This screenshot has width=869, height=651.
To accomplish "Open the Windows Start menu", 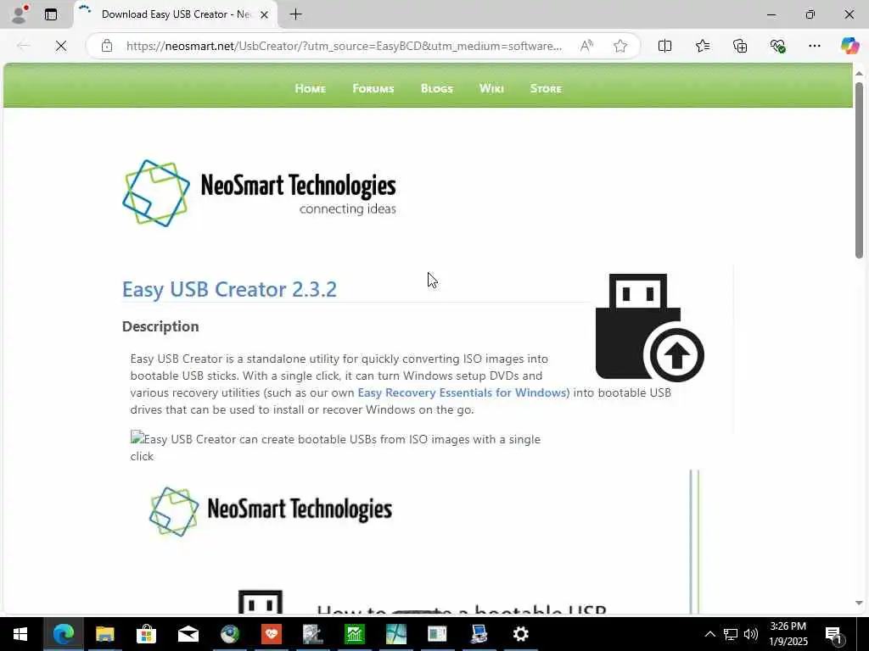I will (20, 634).
